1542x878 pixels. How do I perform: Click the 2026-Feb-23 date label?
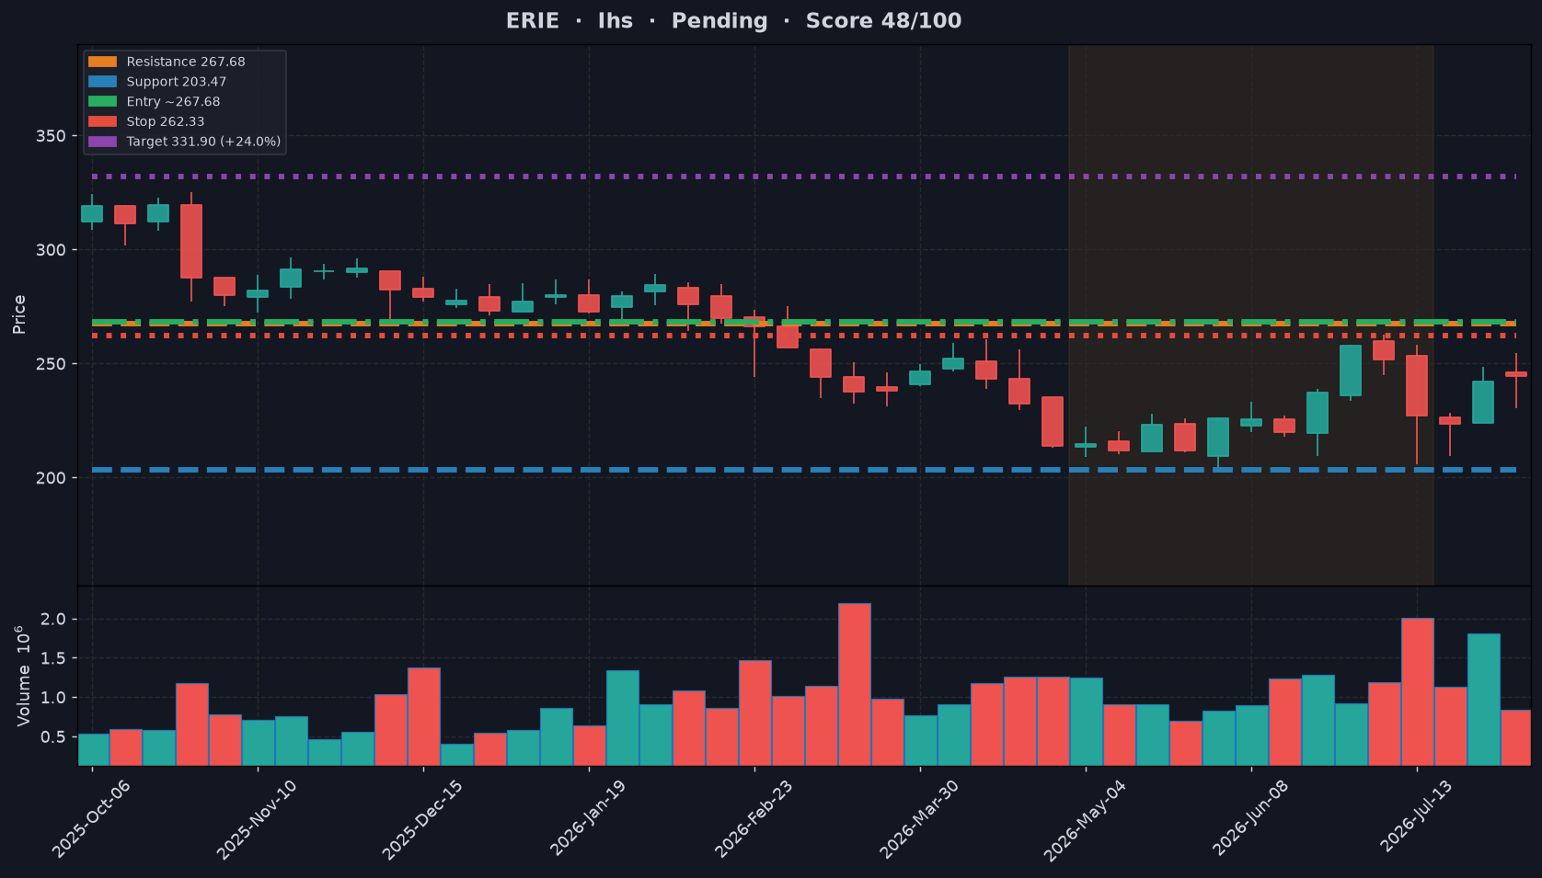pos(754,819)
